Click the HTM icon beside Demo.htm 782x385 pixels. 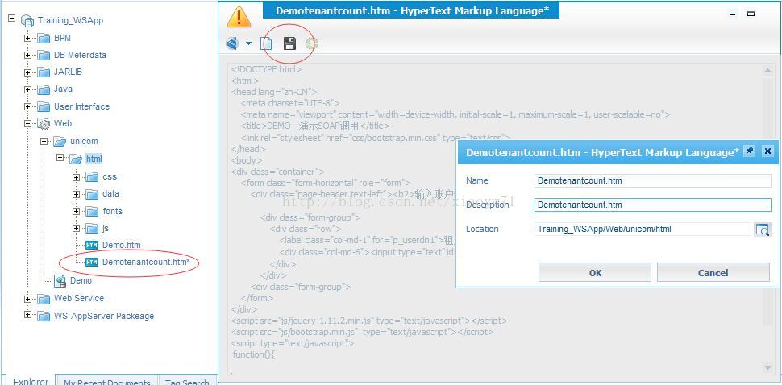[92, 246]
